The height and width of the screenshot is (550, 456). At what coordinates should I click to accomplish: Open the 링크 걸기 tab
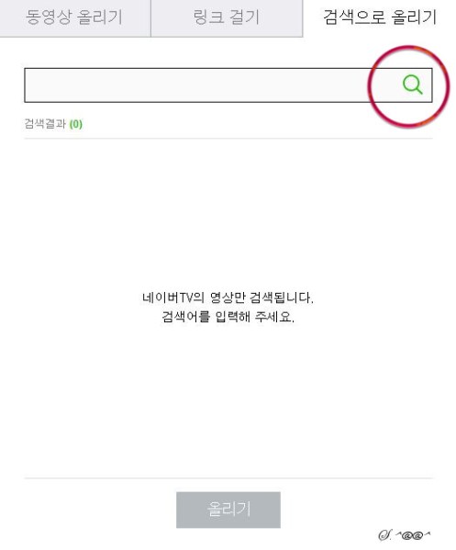(x=227, y=17)
